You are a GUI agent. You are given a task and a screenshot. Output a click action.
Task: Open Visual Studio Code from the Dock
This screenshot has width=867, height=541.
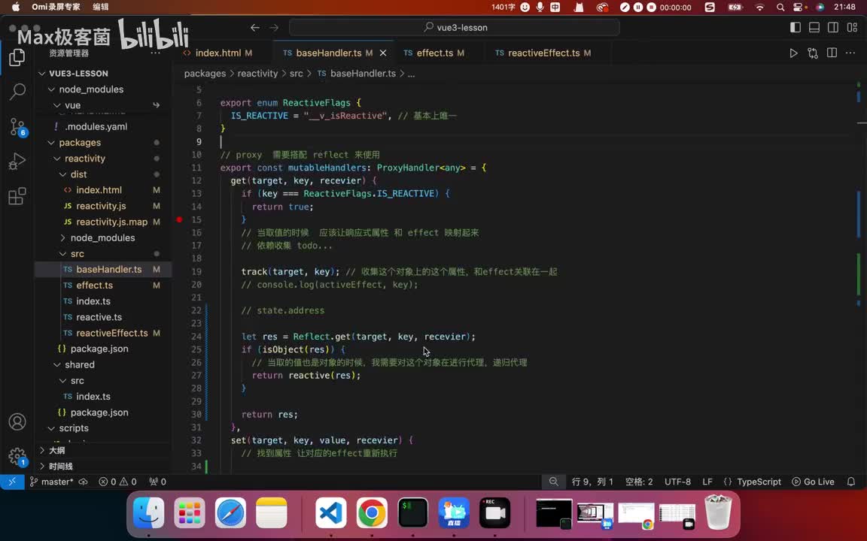coord(330,513)
